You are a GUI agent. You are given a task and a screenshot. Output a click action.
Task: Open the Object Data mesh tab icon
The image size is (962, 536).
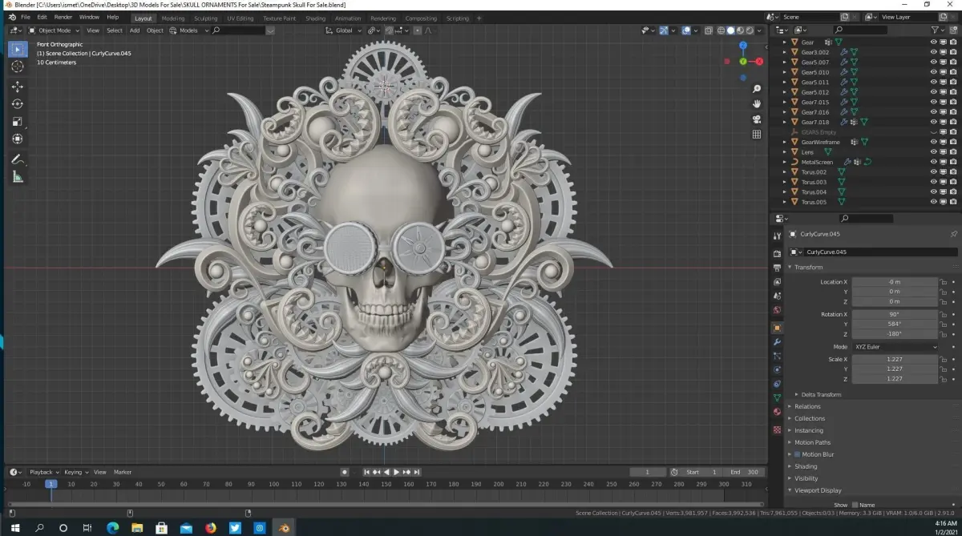tap(777, 397)
